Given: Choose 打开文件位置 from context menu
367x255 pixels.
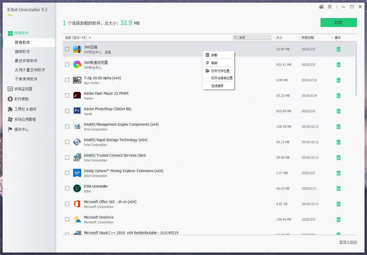Looking at the screenshot, I should click(x=218, y=71).
